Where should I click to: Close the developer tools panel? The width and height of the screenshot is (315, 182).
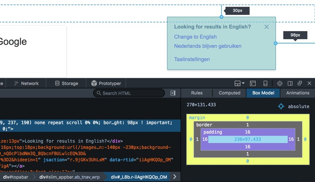click(309, 83)
